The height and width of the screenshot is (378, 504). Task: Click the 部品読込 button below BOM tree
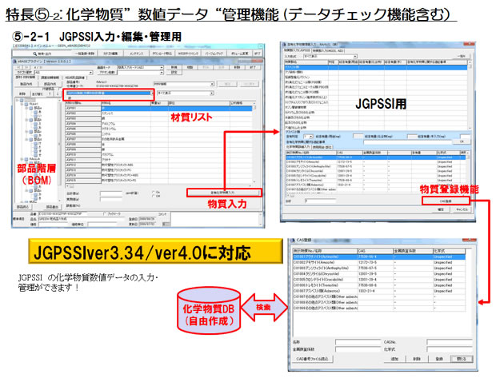click(x=22, y=207)
